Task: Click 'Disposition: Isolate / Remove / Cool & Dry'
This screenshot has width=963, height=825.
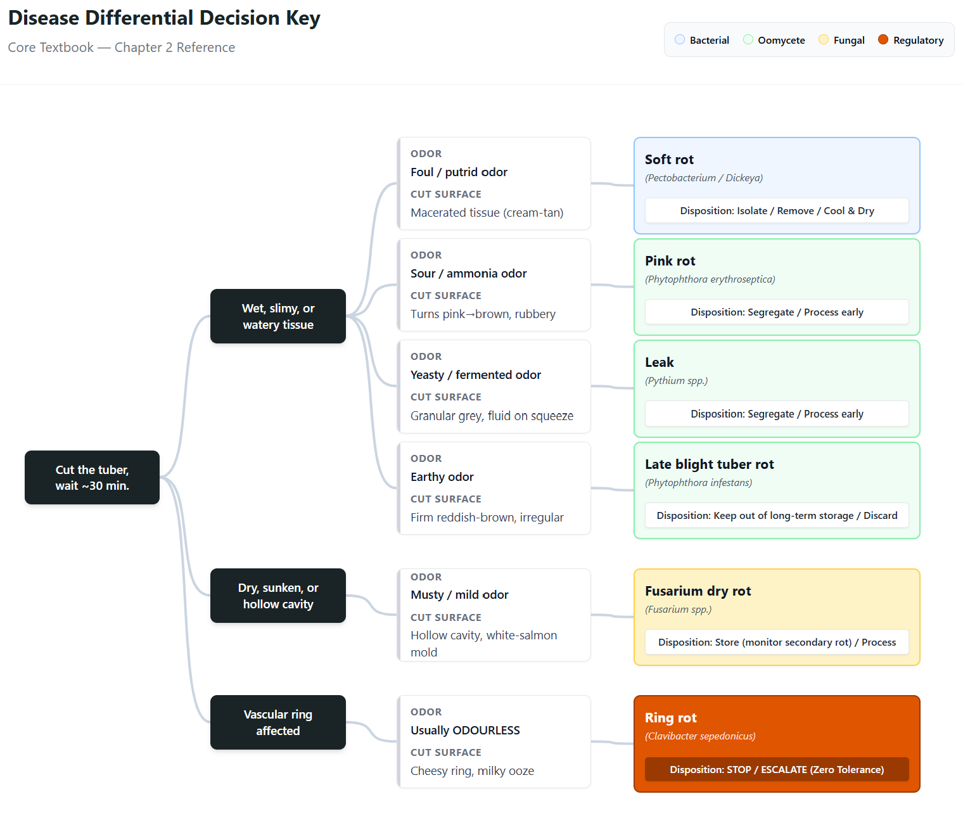Action: [x=777, y=210]
